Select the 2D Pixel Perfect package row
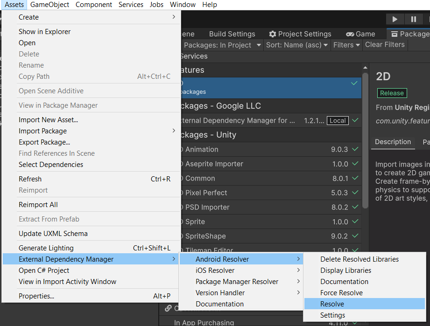This screenshot has height=326, width=430. (271, 193)
